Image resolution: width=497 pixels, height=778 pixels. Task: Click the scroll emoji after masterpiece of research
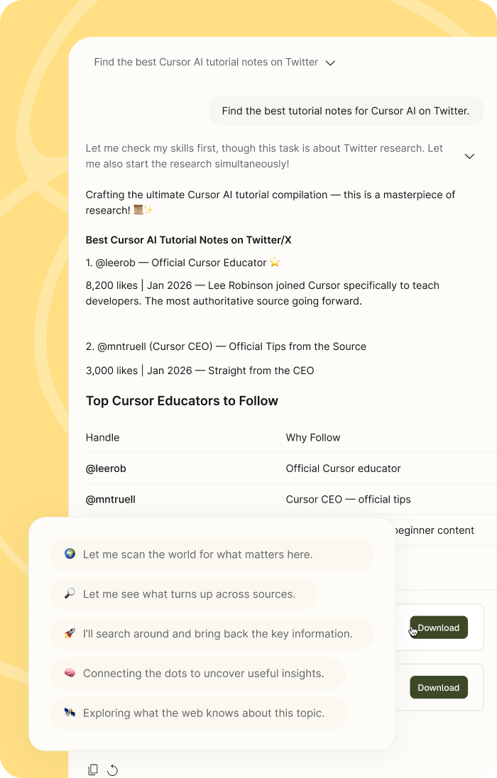pyautogui.click(x=138, y=210)
